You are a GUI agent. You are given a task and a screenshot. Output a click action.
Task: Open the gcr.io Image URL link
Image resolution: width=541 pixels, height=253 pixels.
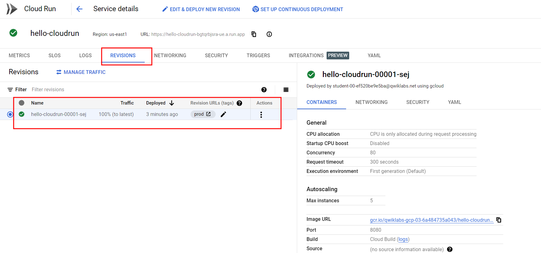tap(432, 220)
